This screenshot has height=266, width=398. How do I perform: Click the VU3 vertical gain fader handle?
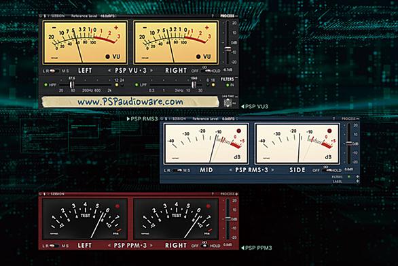228,49
